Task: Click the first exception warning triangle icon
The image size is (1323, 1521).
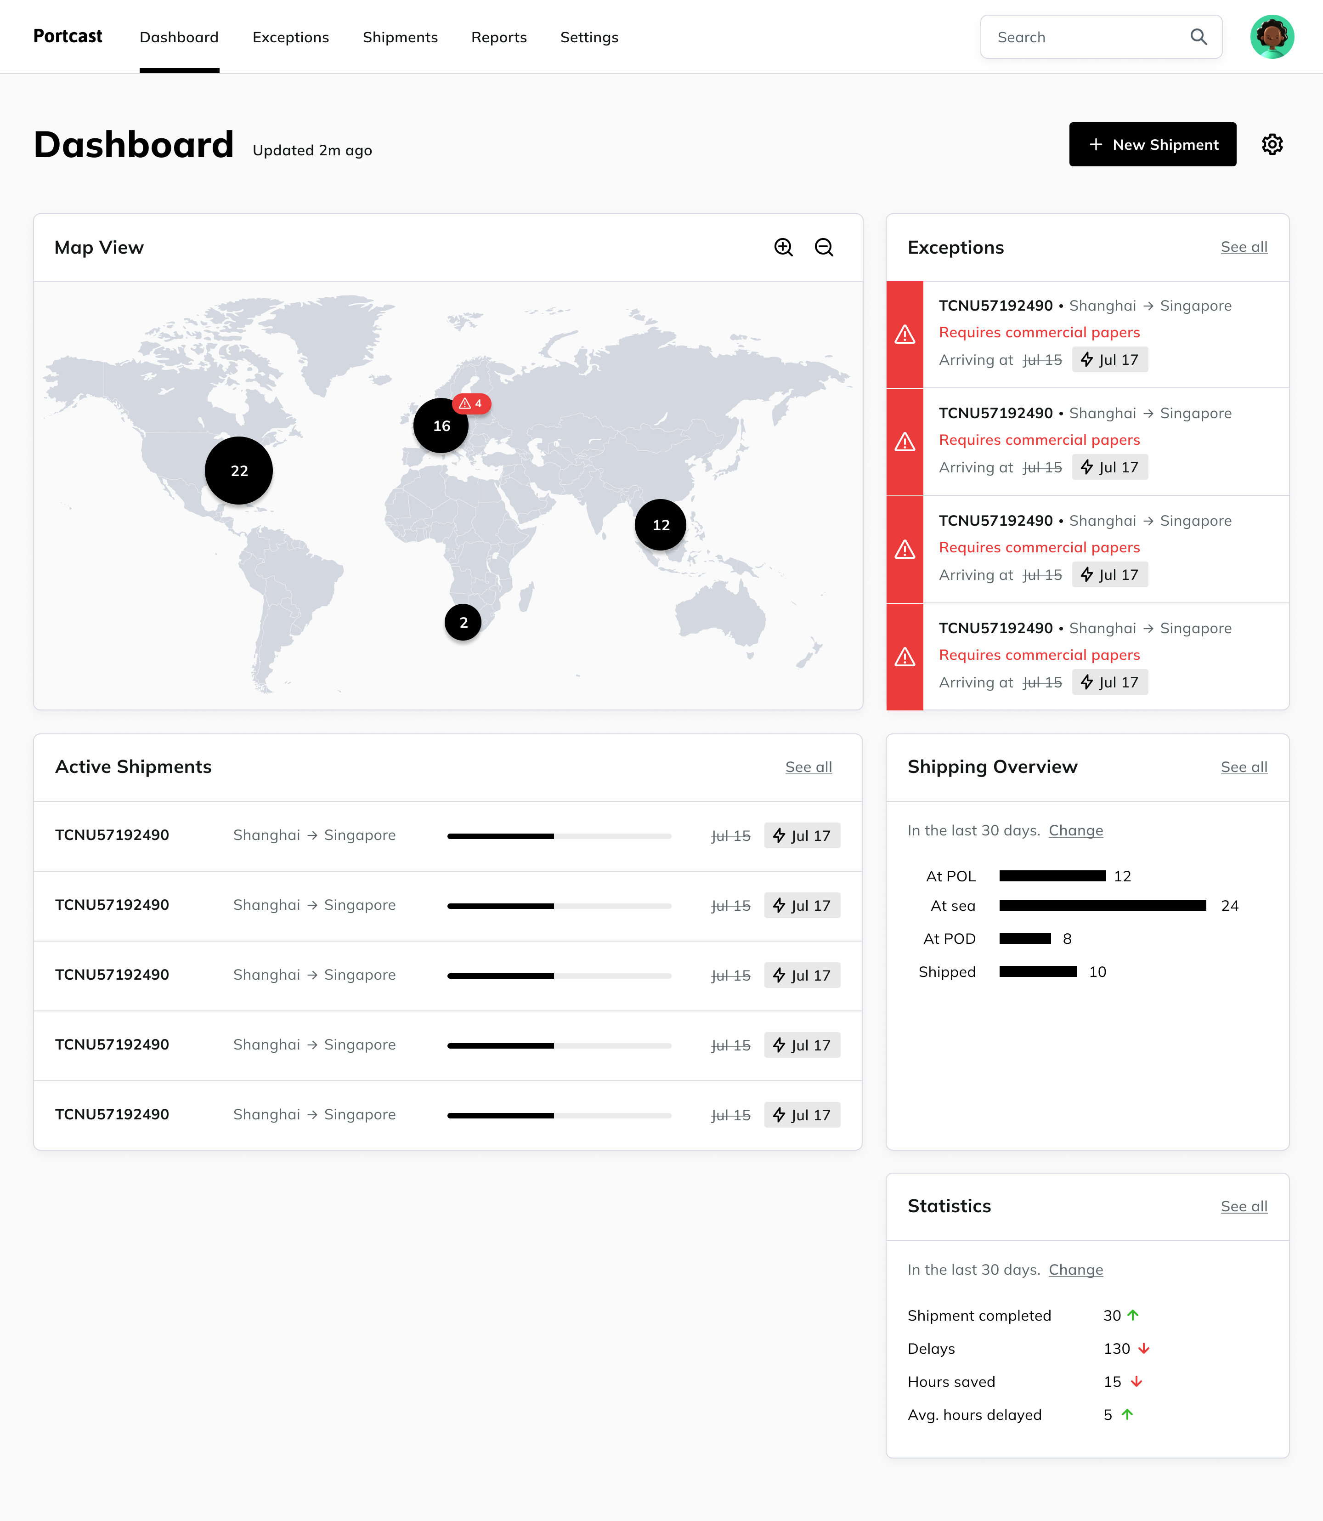Action: click(905, 335)
